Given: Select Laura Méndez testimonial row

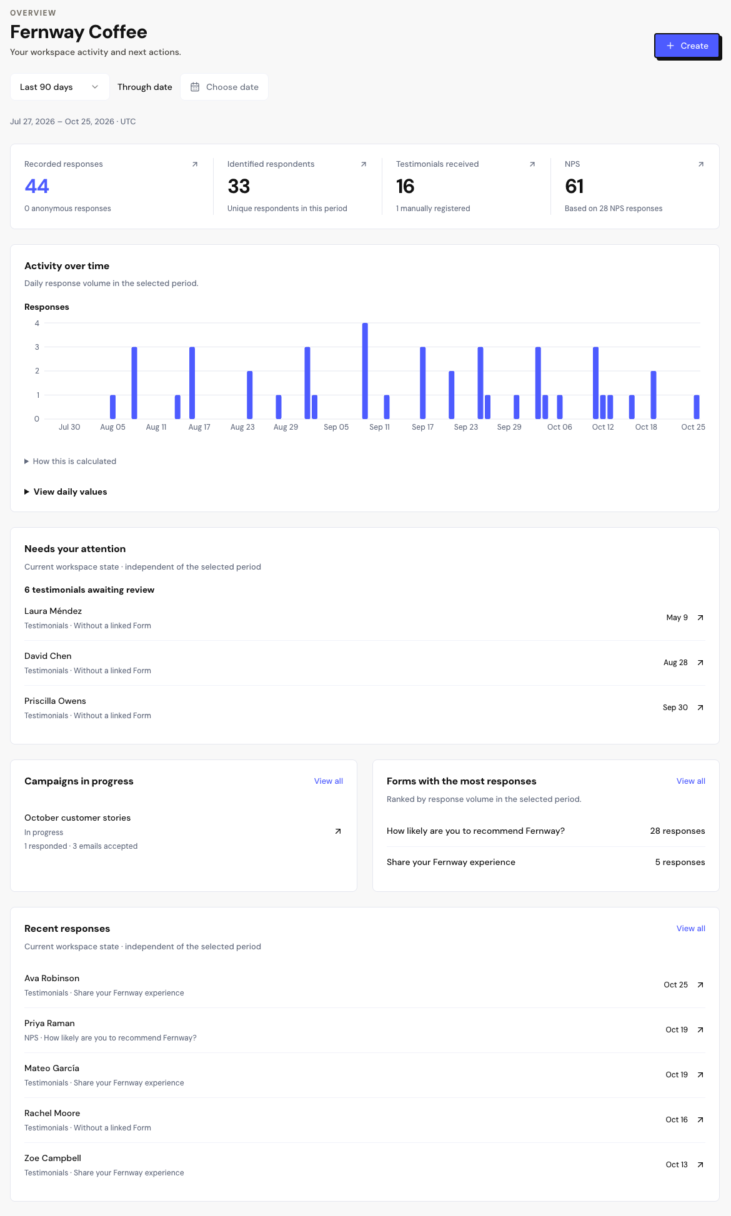Looking at the screenshot, I should click(x=365, y=618).
